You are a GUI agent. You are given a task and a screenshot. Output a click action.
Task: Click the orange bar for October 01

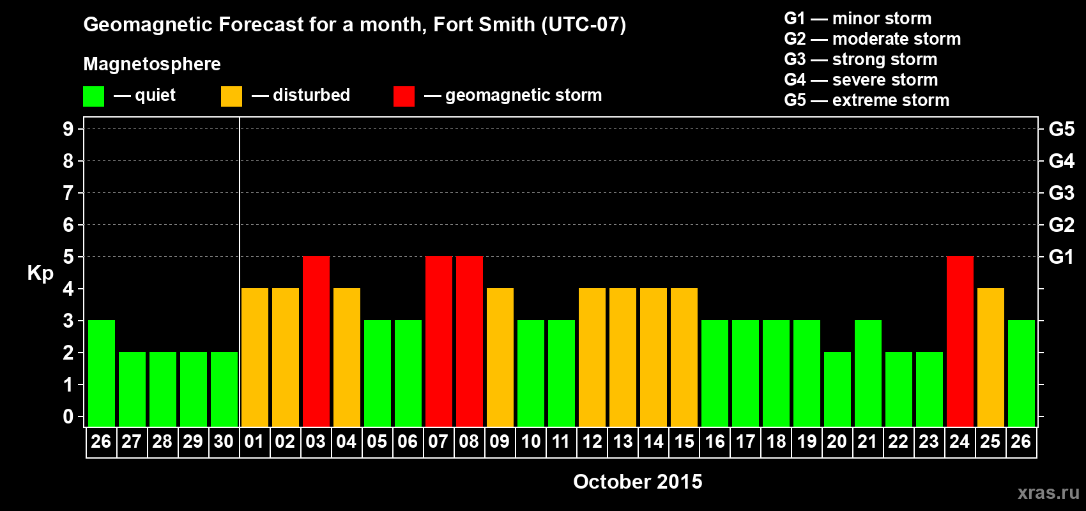pos(255,357)
